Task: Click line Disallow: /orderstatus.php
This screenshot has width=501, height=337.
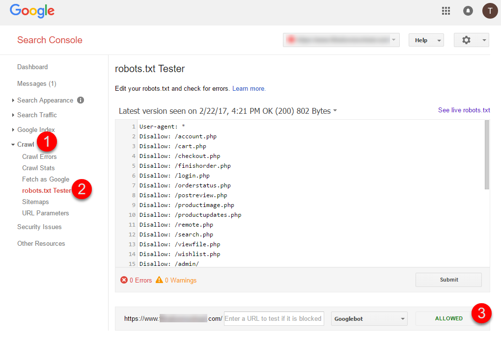Action: pyautogui.click(x=185, y=185)
